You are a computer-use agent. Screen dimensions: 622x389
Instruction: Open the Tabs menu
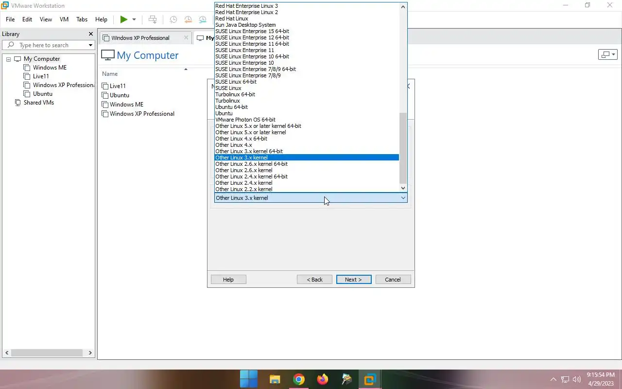coord(82,19)
